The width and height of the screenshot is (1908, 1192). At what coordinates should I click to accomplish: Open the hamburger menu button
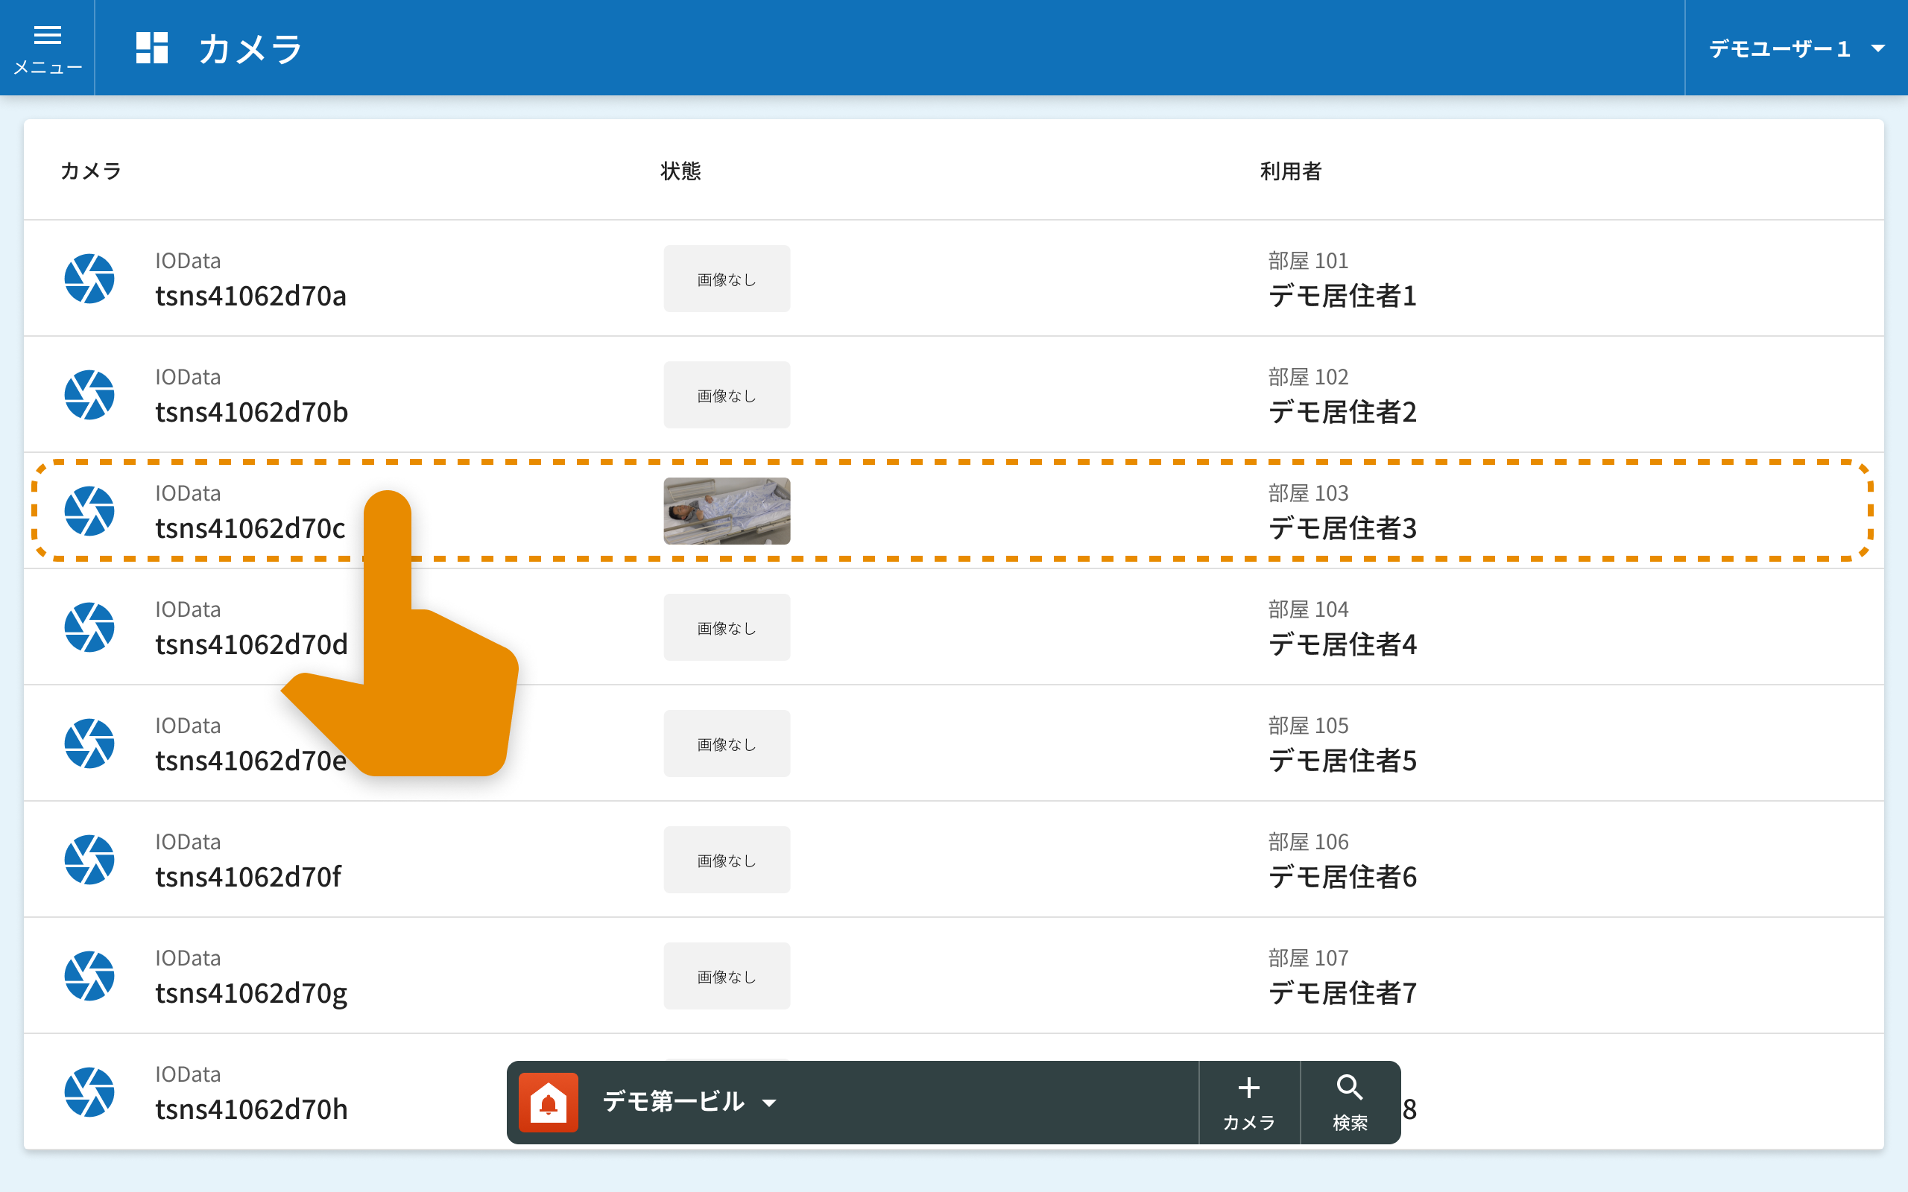tap(47, 47)
